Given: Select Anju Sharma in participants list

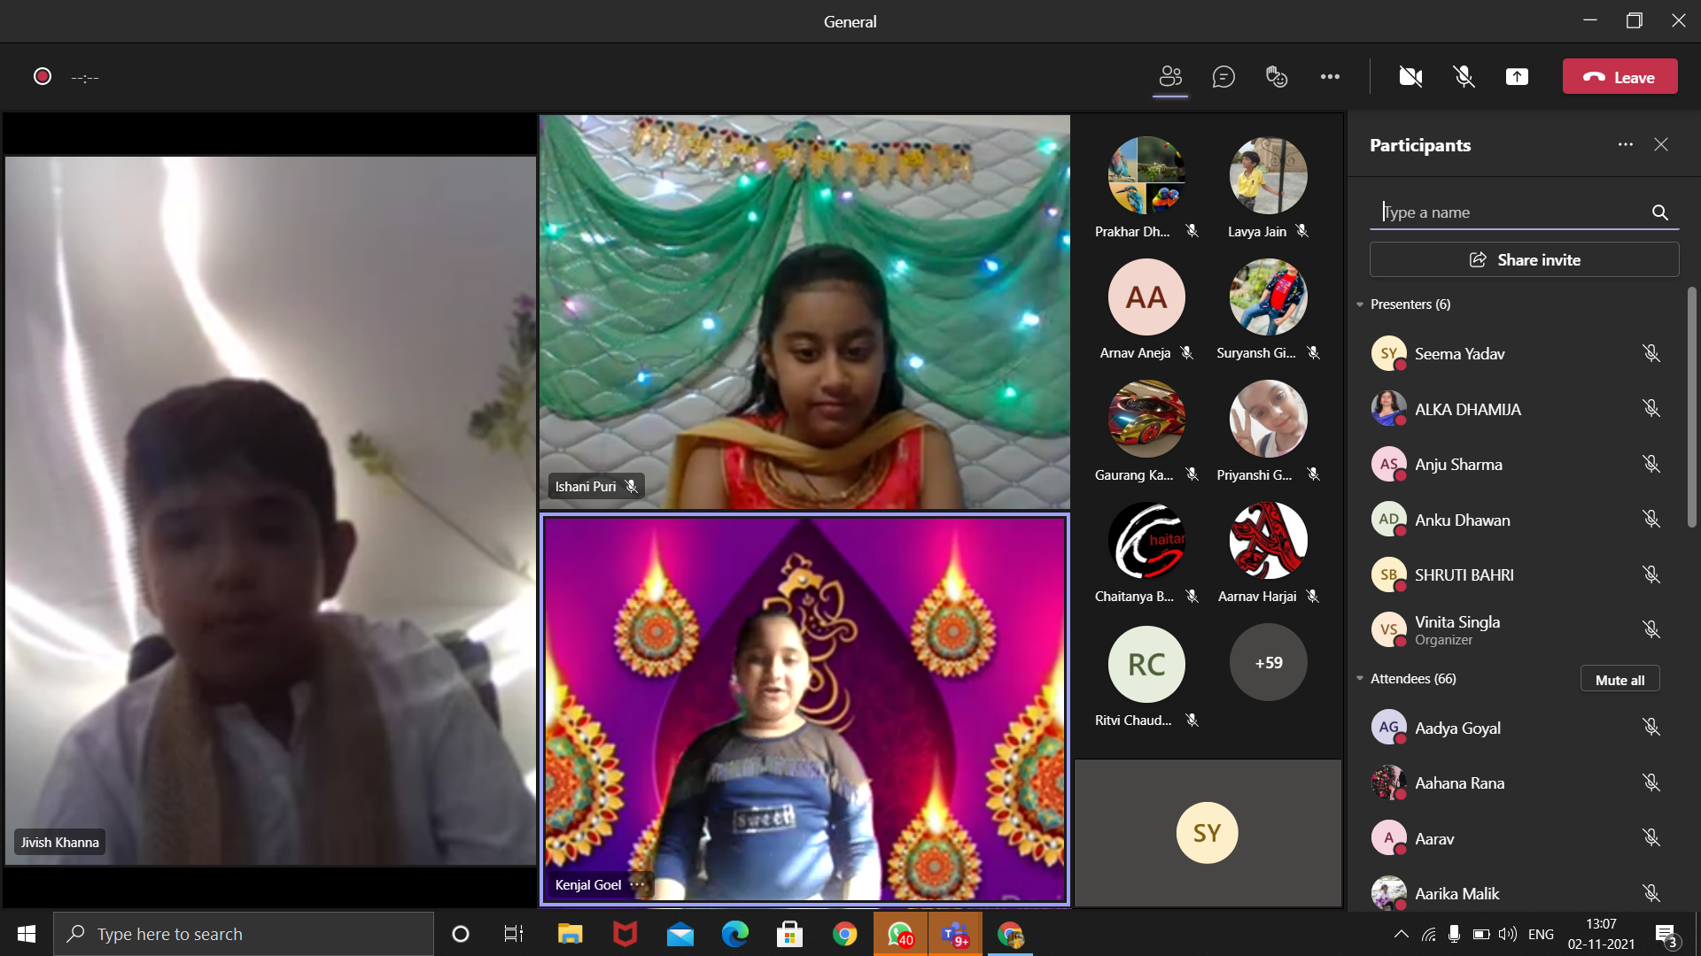Looking at the screenshot, I should [1458, 465].
